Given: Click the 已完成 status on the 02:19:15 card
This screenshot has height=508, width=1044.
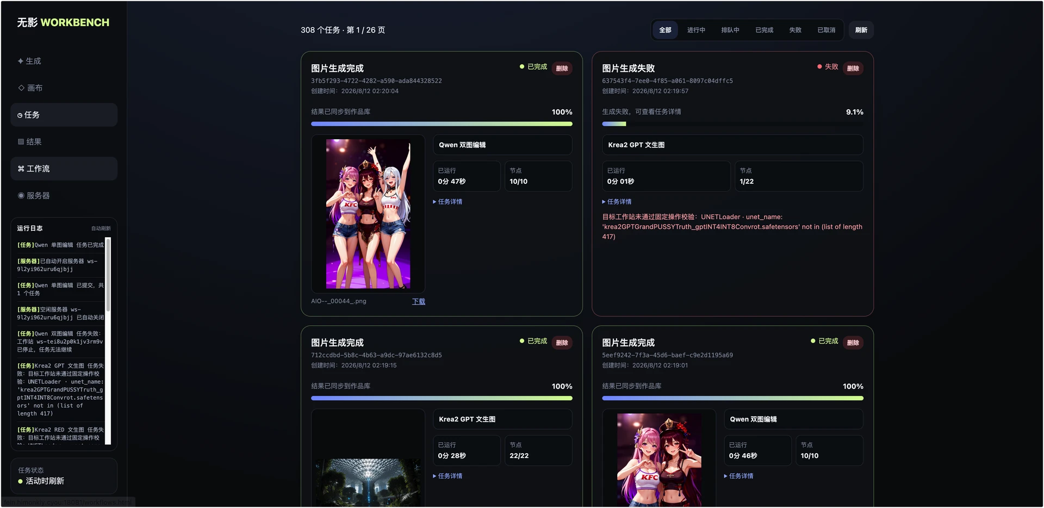Looking at the screenshot, I should tap(533, 341).
